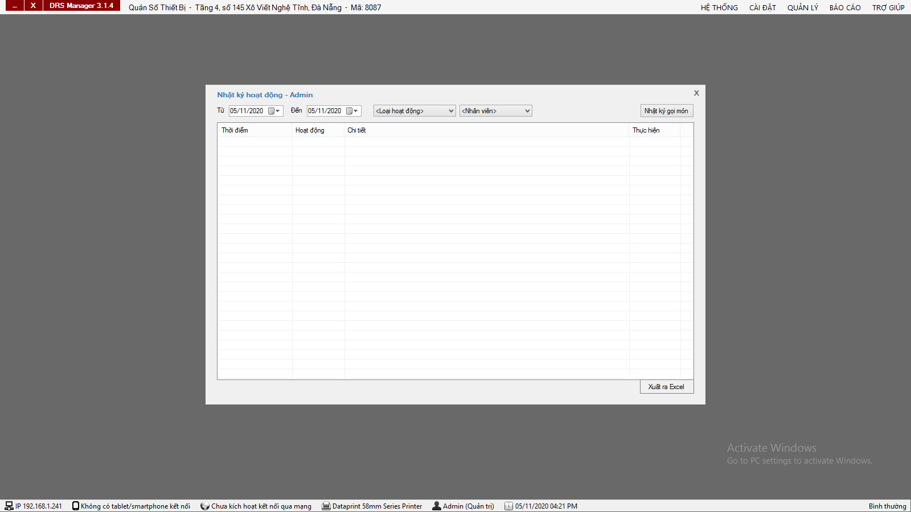Open the BÁO CÁO menu
Viewport: 911px width, 512px height.
[845, 7]
